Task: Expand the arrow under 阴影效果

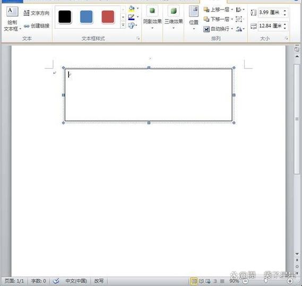Action: coord(152,28)
